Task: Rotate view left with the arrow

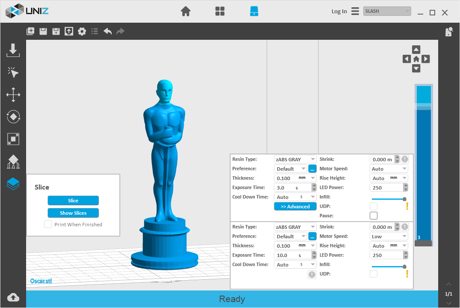Action: (x=407, y=59)
